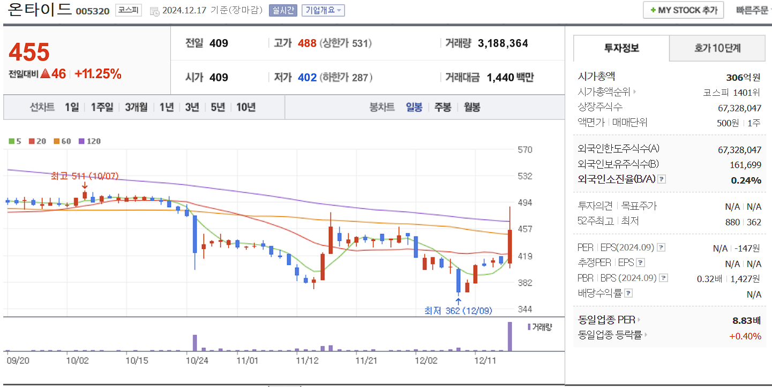Click the plus icon on MY STOCK 추가
This screenshot has width=772, height=387.
pyautogui.click(x=654, y=10)
